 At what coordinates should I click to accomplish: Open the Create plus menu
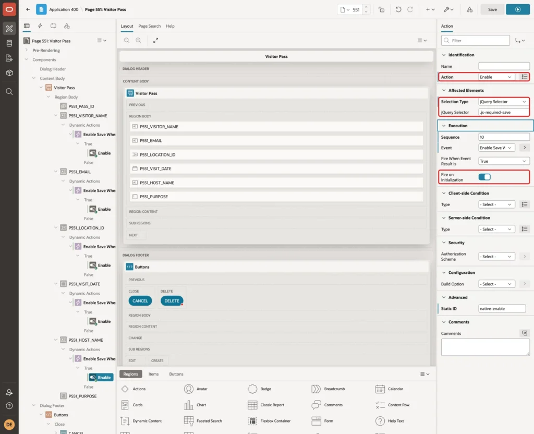pos(430,9)
